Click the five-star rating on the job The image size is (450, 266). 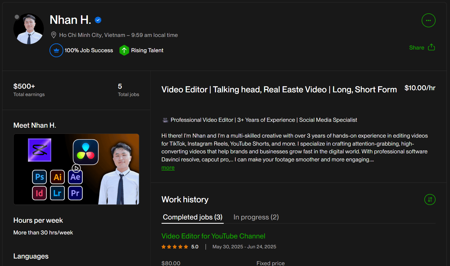pyautogui.click(x=175, y=247)
